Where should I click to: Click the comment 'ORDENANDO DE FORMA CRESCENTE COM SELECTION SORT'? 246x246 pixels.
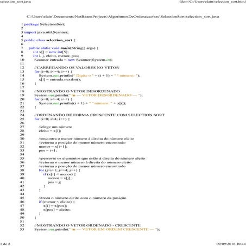99,115
